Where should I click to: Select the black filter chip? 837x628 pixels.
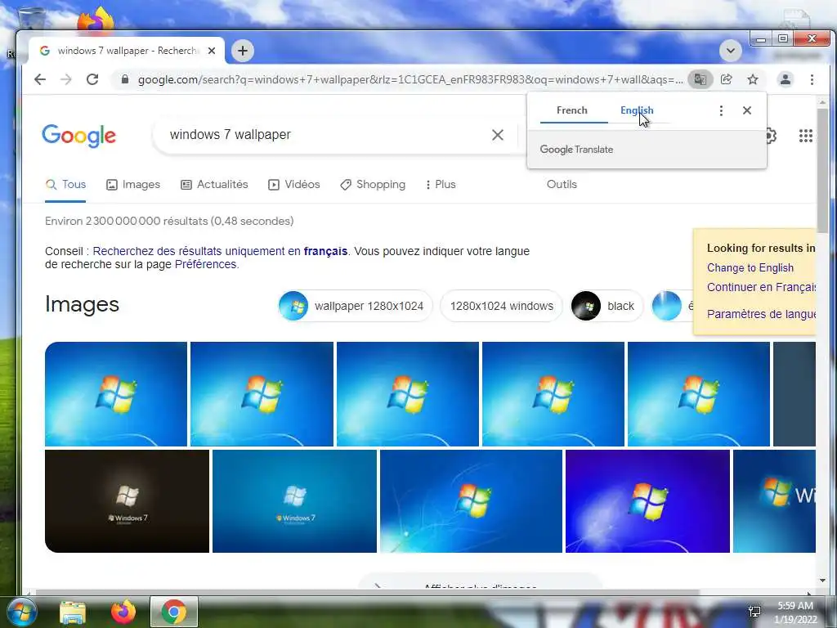tap(607, 306)
